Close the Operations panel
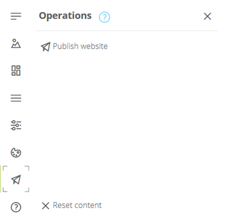The width and height of the screenshot is (225, 222). 207,16
